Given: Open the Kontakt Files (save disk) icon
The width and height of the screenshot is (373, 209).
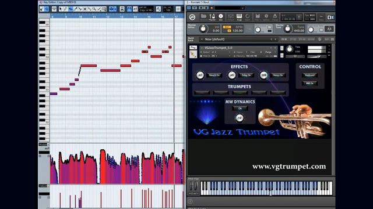Looking at the screenshot, I should [x=258, y=17].
